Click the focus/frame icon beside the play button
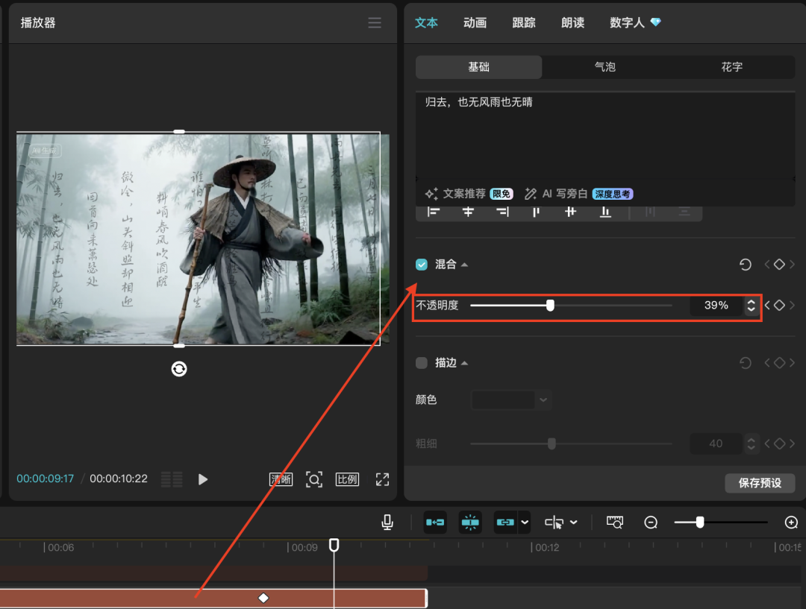The width and height of the screenshot is (806, 609). [x=314, y=479]
